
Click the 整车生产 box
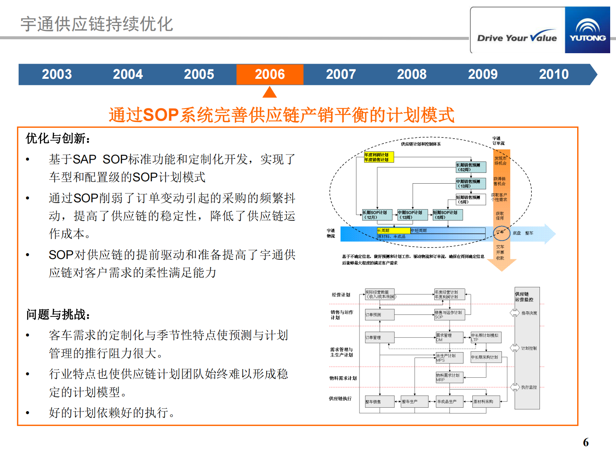pyautogui.click(x=415, y=401)
